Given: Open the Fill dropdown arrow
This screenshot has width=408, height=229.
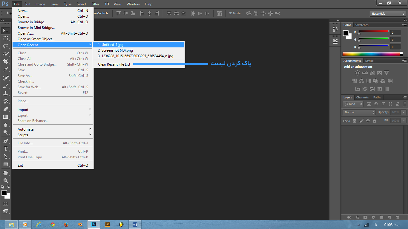Looking at the screenshot, I should pyautogui.click(x=404, y=121).
